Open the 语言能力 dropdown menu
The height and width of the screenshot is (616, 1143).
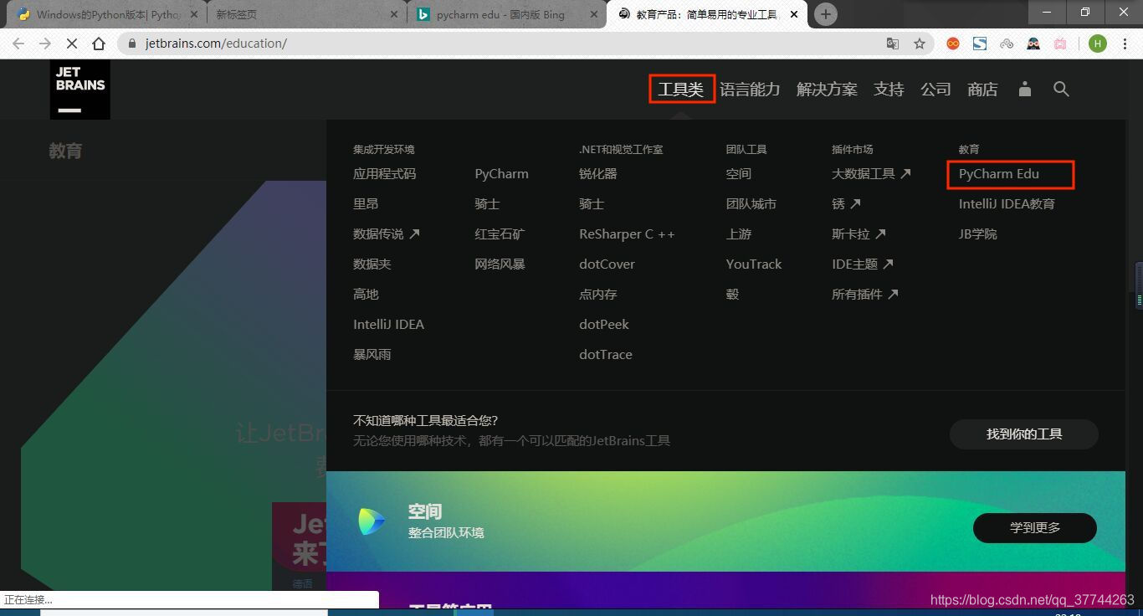tap(751, 90)
